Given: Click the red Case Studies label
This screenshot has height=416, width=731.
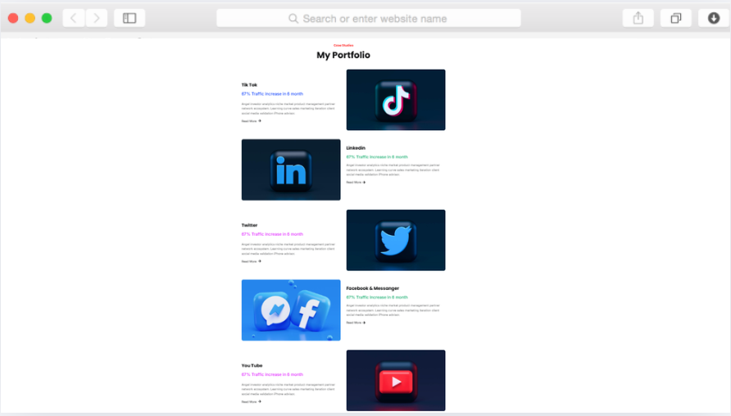Looking at the screenshot, I should tap(343, 45).
